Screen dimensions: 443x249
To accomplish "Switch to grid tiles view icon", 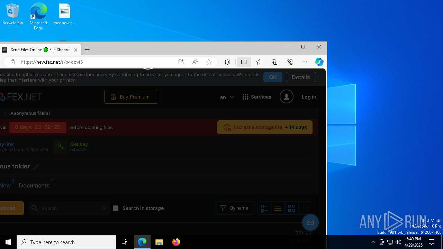I will [x=292, y=208].
